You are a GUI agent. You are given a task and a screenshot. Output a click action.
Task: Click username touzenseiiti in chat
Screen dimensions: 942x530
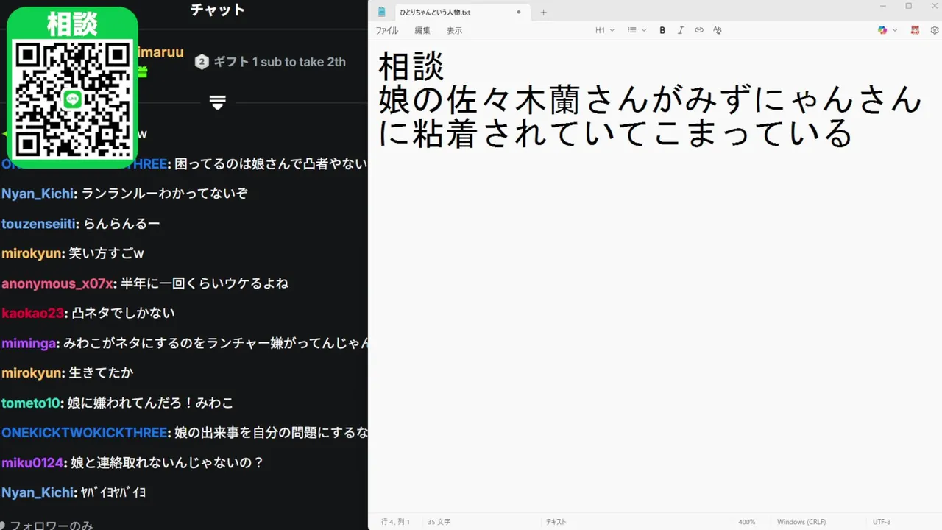click(x=39, y=223)
